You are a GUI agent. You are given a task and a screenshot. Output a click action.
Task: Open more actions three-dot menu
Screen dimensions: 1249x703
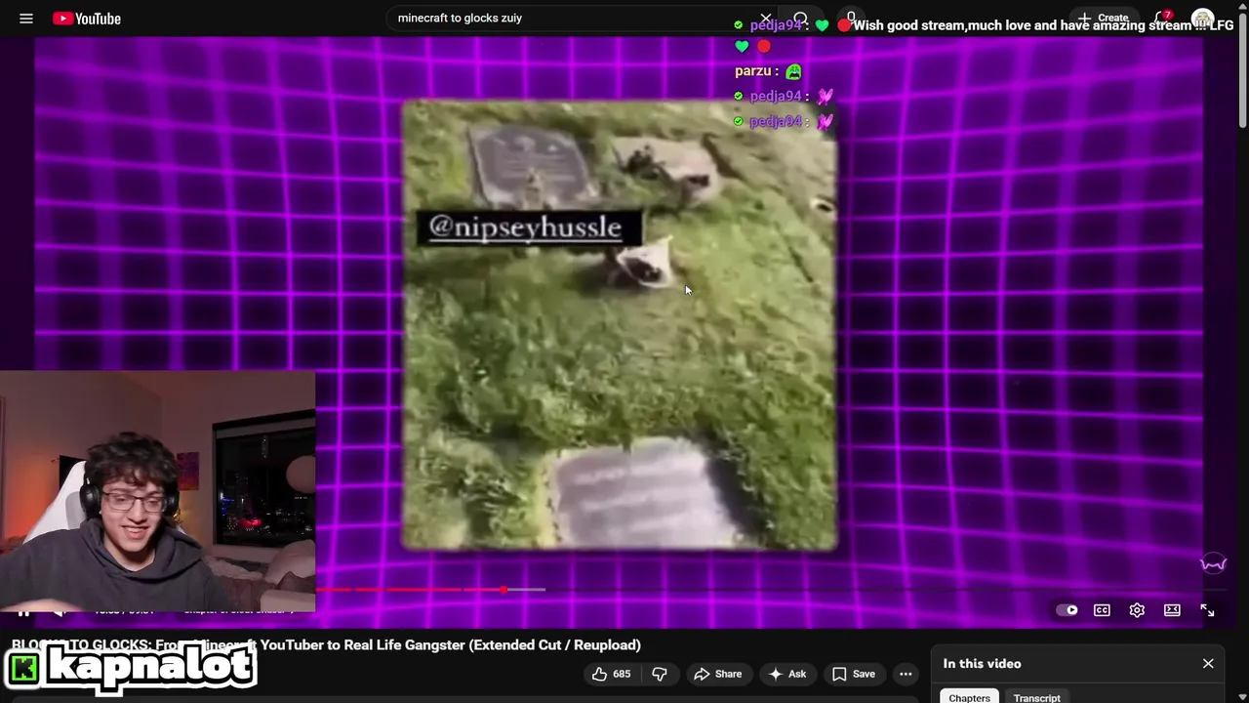pos(906,674)
